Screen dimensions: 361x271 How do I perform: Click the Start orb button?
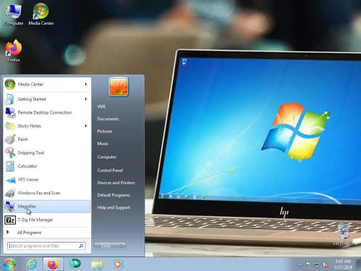tap(9, 264)
